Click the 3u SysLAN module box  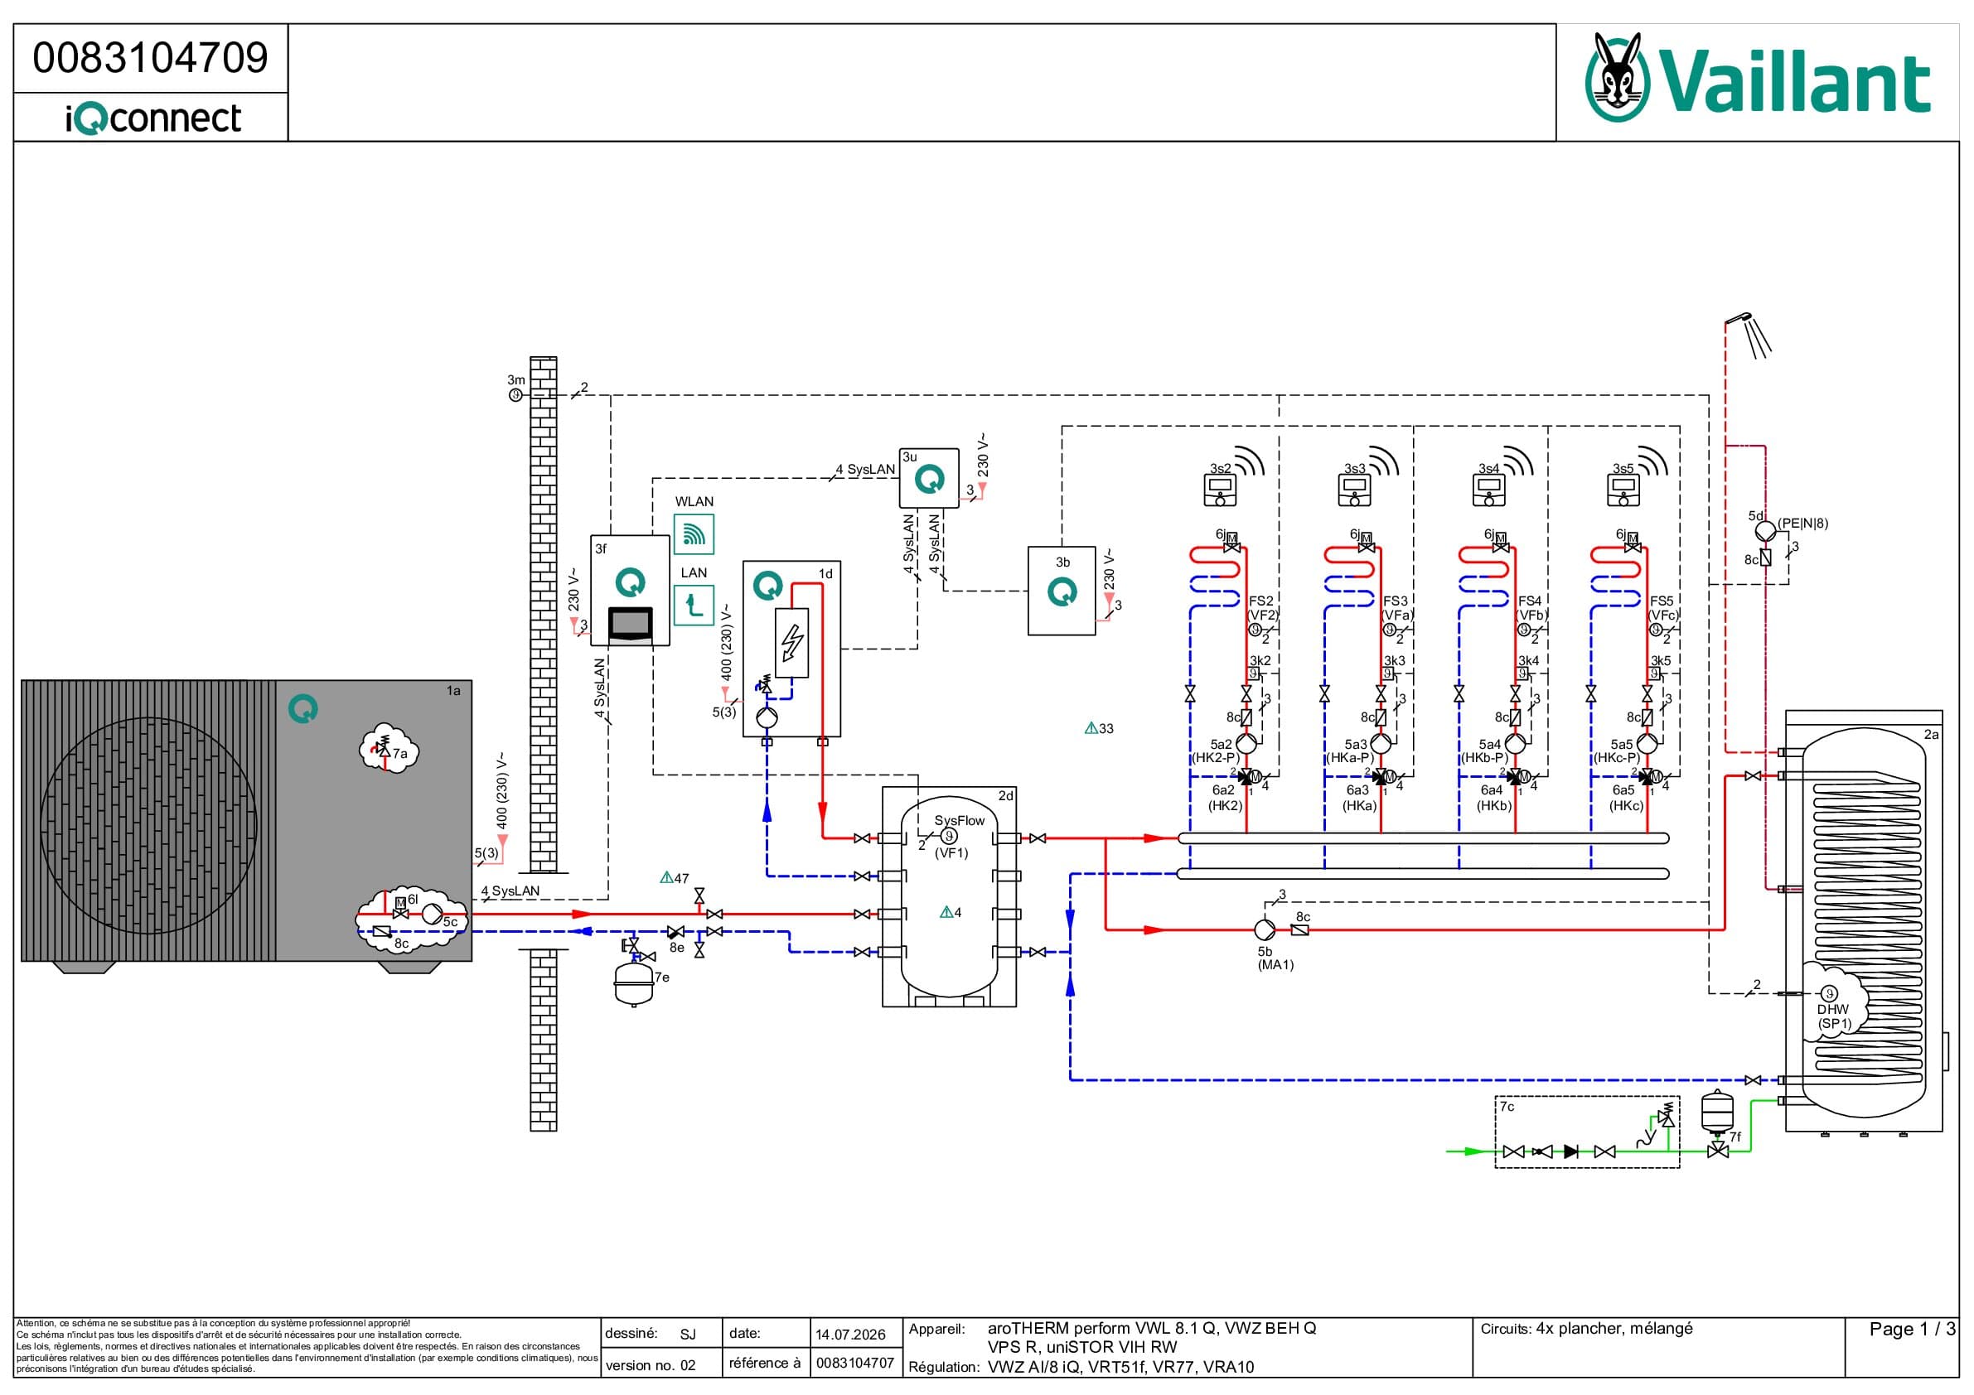tap(928, 478)
